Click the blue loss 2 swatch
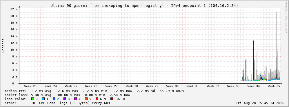 [54, 99]
